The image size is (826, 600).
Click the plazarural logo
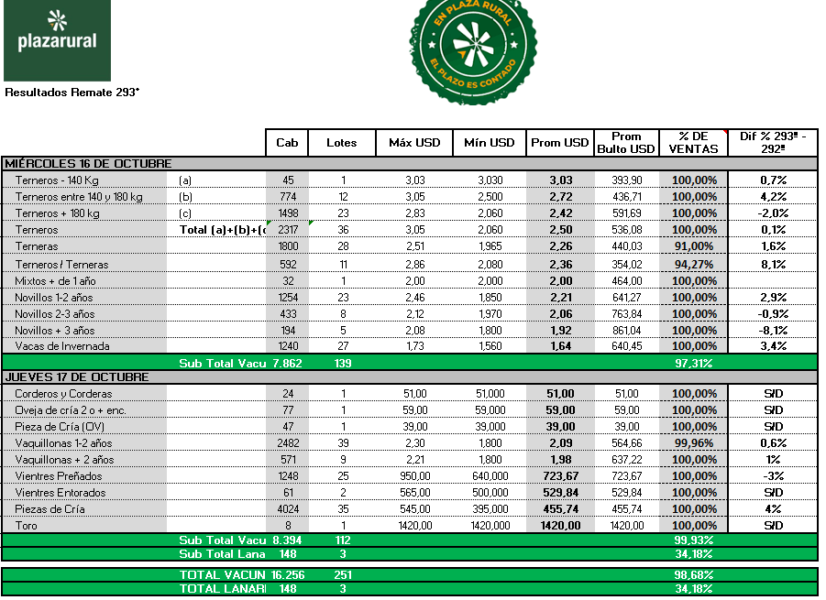pos(57,40)
